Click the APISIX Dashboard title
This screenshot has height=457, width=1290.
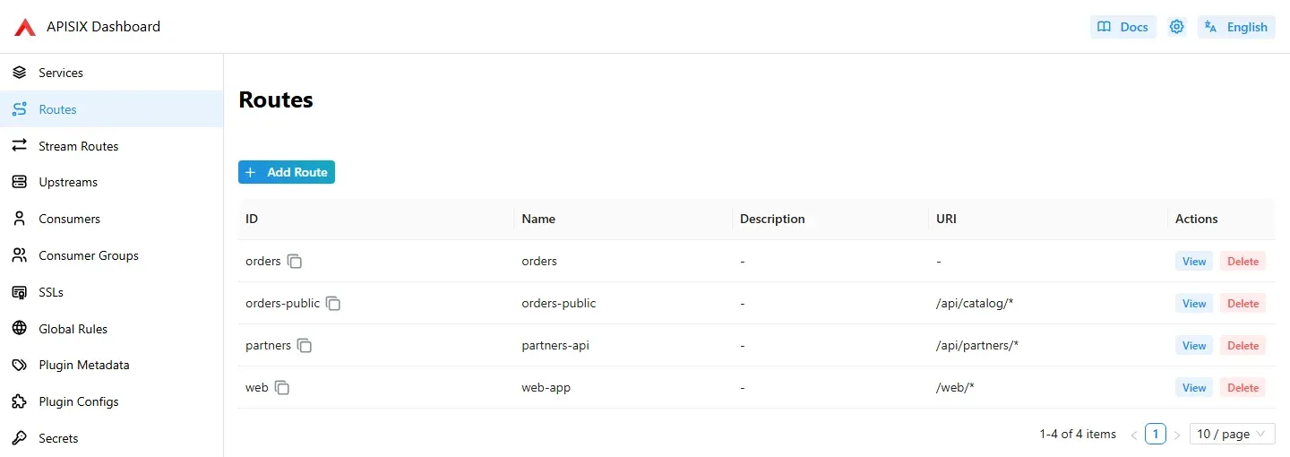pos(103,27)
